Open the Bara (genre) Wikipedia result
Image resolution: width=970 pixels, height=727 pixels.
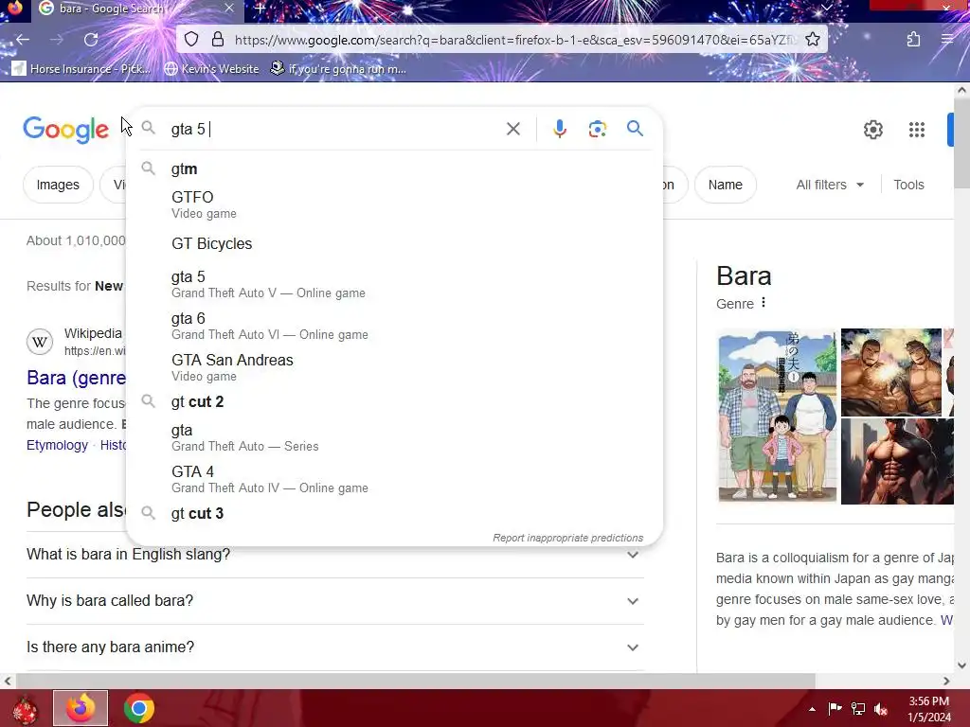76,378
